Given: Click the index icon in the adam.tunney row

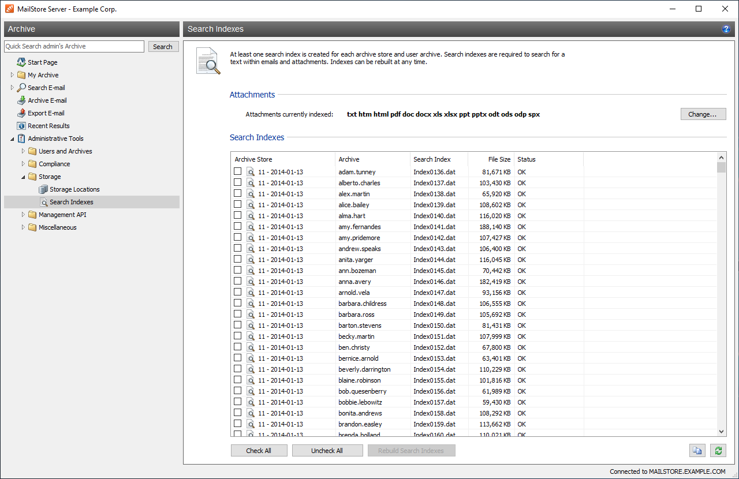Looking at the screenshot, I should tap(251, 172).
